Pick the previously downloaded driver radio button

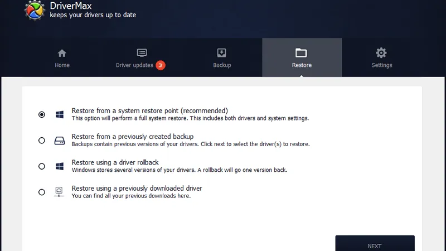(x=42, y=192)
